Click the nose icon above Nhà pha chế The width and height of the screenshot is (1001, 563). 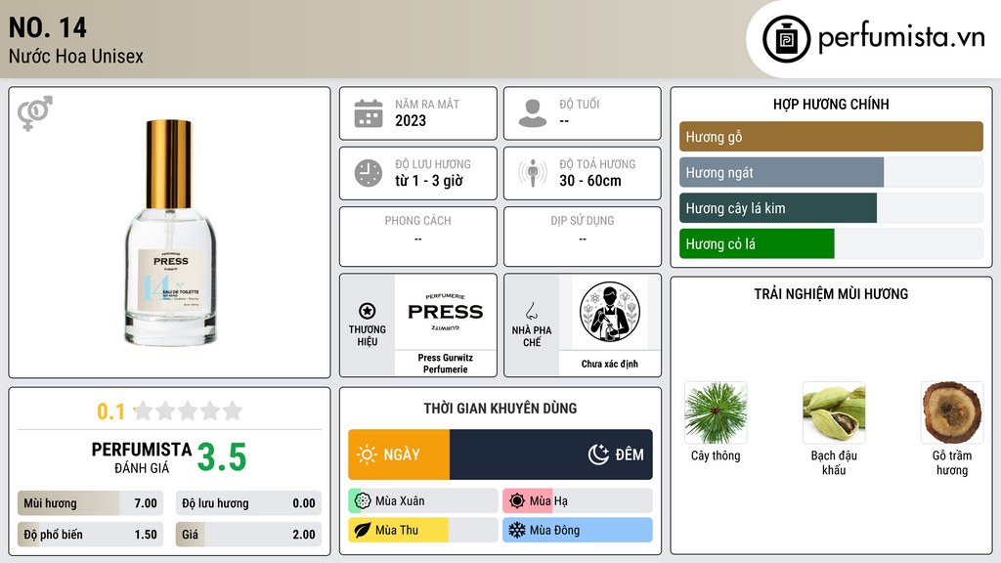tap(531, 311)
